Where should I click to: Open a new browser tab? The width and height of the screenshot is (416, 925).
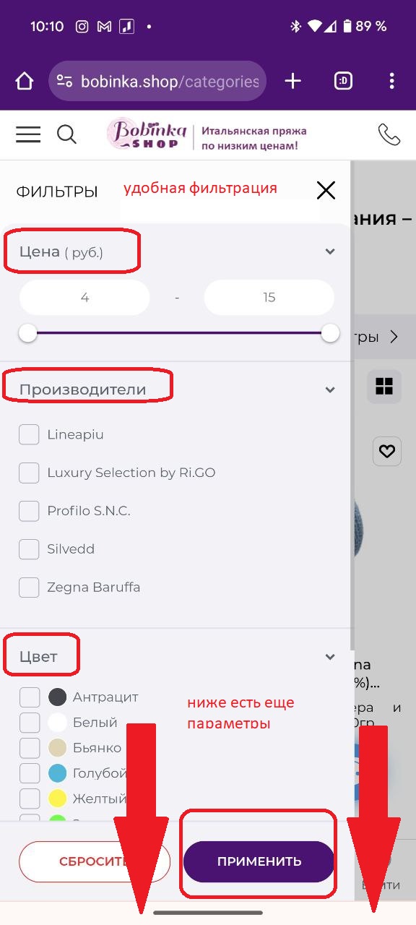click(292, 82)
